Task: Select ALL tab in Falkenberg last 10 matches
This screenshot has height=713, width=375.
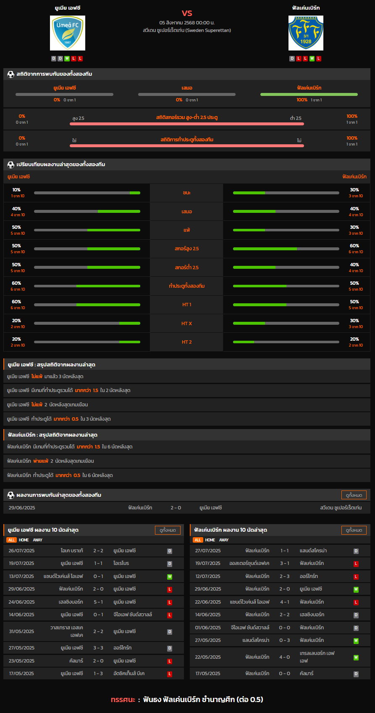Action: (x=198, y=540)
